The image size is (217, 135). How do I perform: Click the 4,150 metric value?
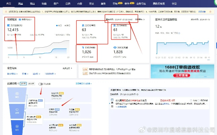coord(53,112)
